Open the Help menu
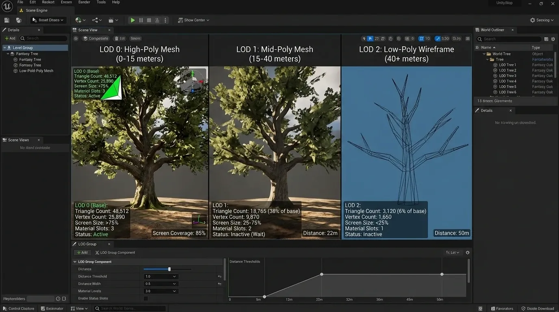The width and height of the screenshot is (559, 312). click(116, 2)
